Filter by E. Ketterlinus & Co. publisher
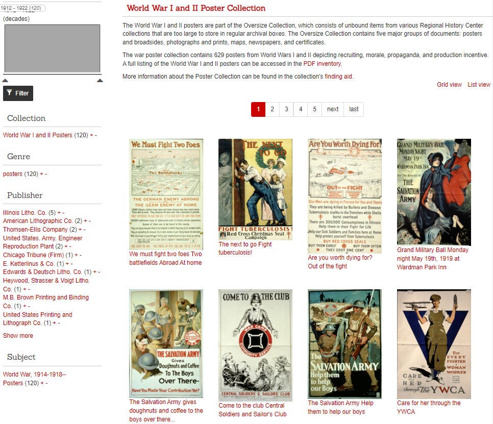The width and height of the screenshot is (493, 424). [x=29, y=263]
